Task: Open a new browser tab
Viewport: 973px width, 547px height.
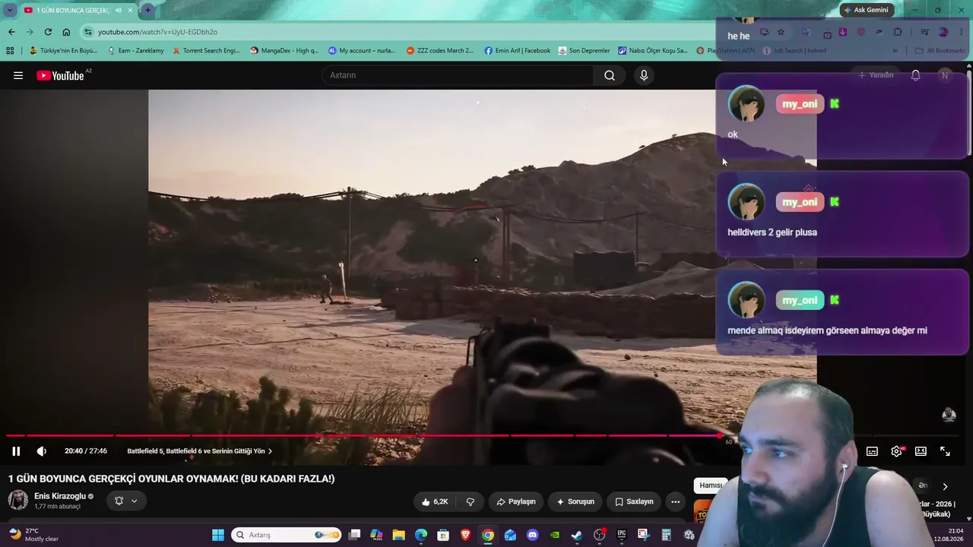Action: [147, 10]
